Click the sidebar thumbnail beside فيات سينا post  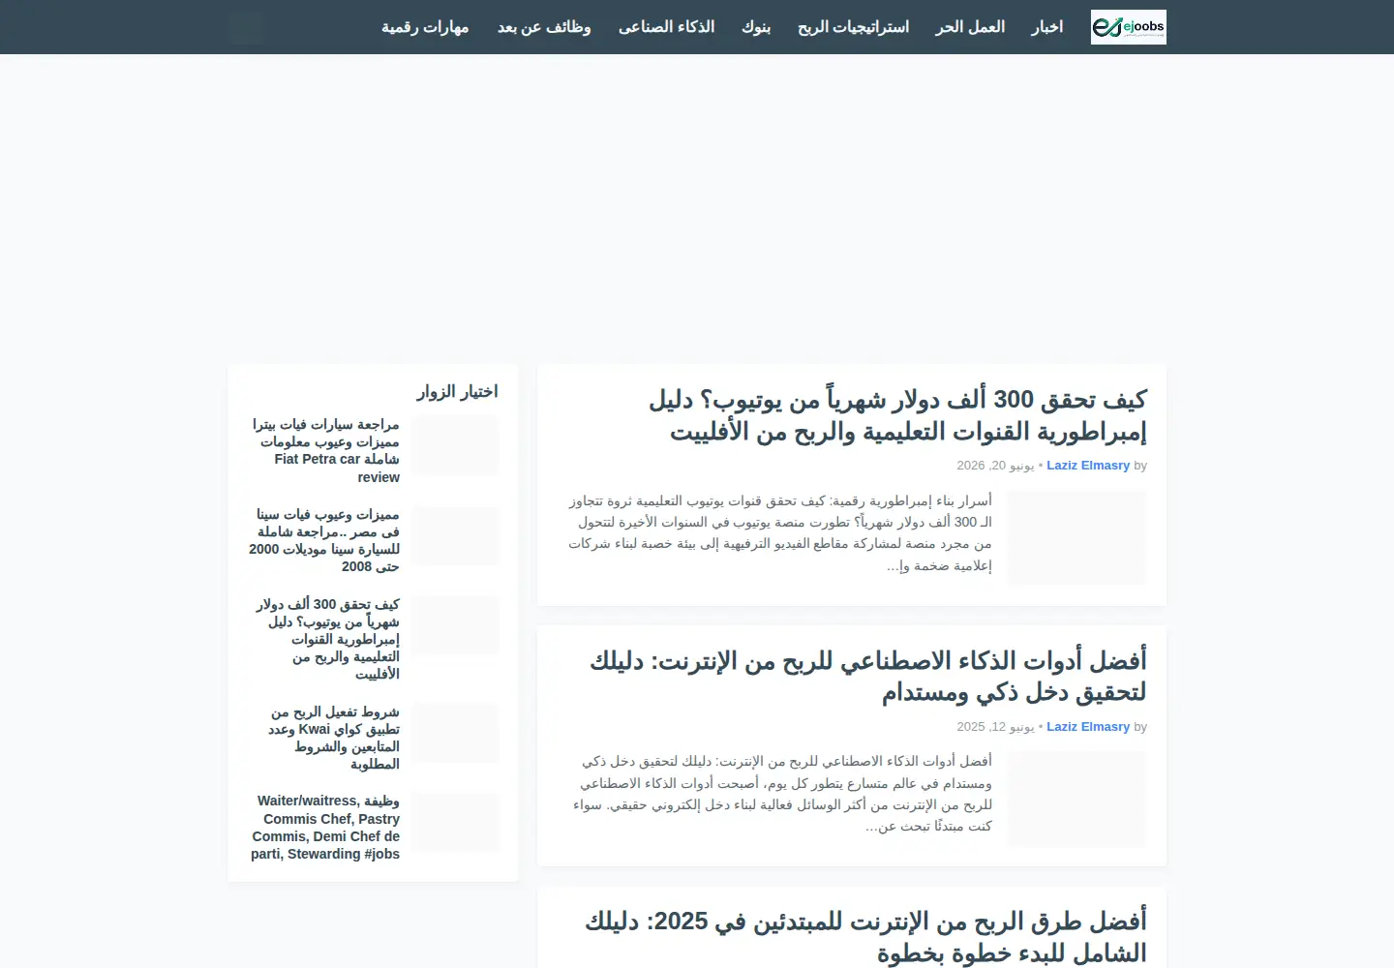click(x=455, y=535)
